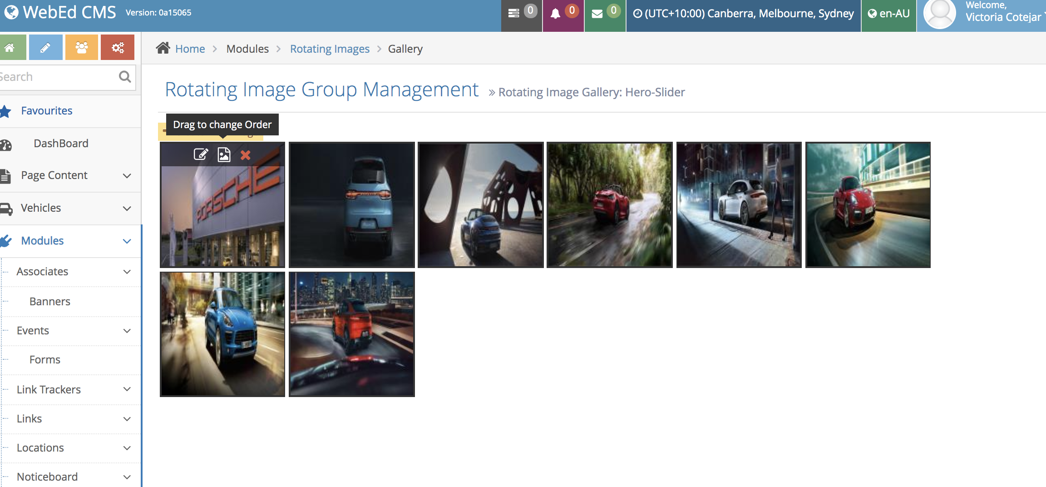The image size is (1046, 487).
Task: Open change image icon on first slide
Action: pos(223,155)
